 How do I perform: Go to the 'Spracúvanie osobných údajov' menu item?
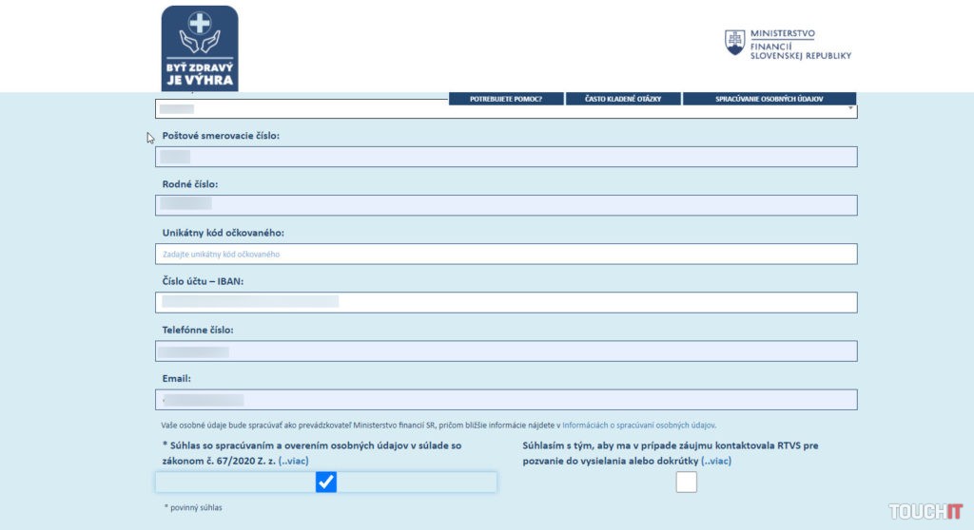769,99
